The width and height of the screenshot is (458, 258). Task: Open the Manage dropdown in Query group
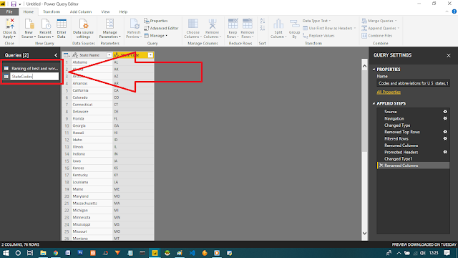tap(156, 36)
